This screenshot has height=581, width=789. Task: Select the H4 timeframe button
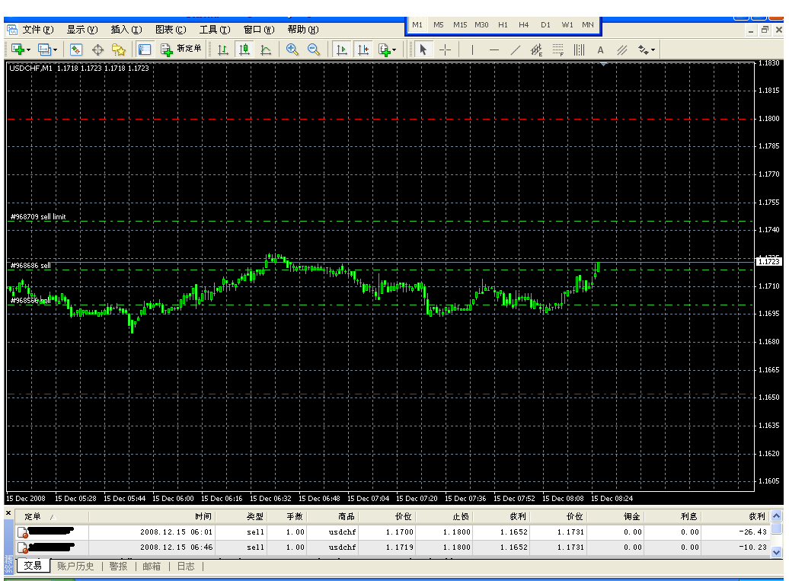click(524, 24)
